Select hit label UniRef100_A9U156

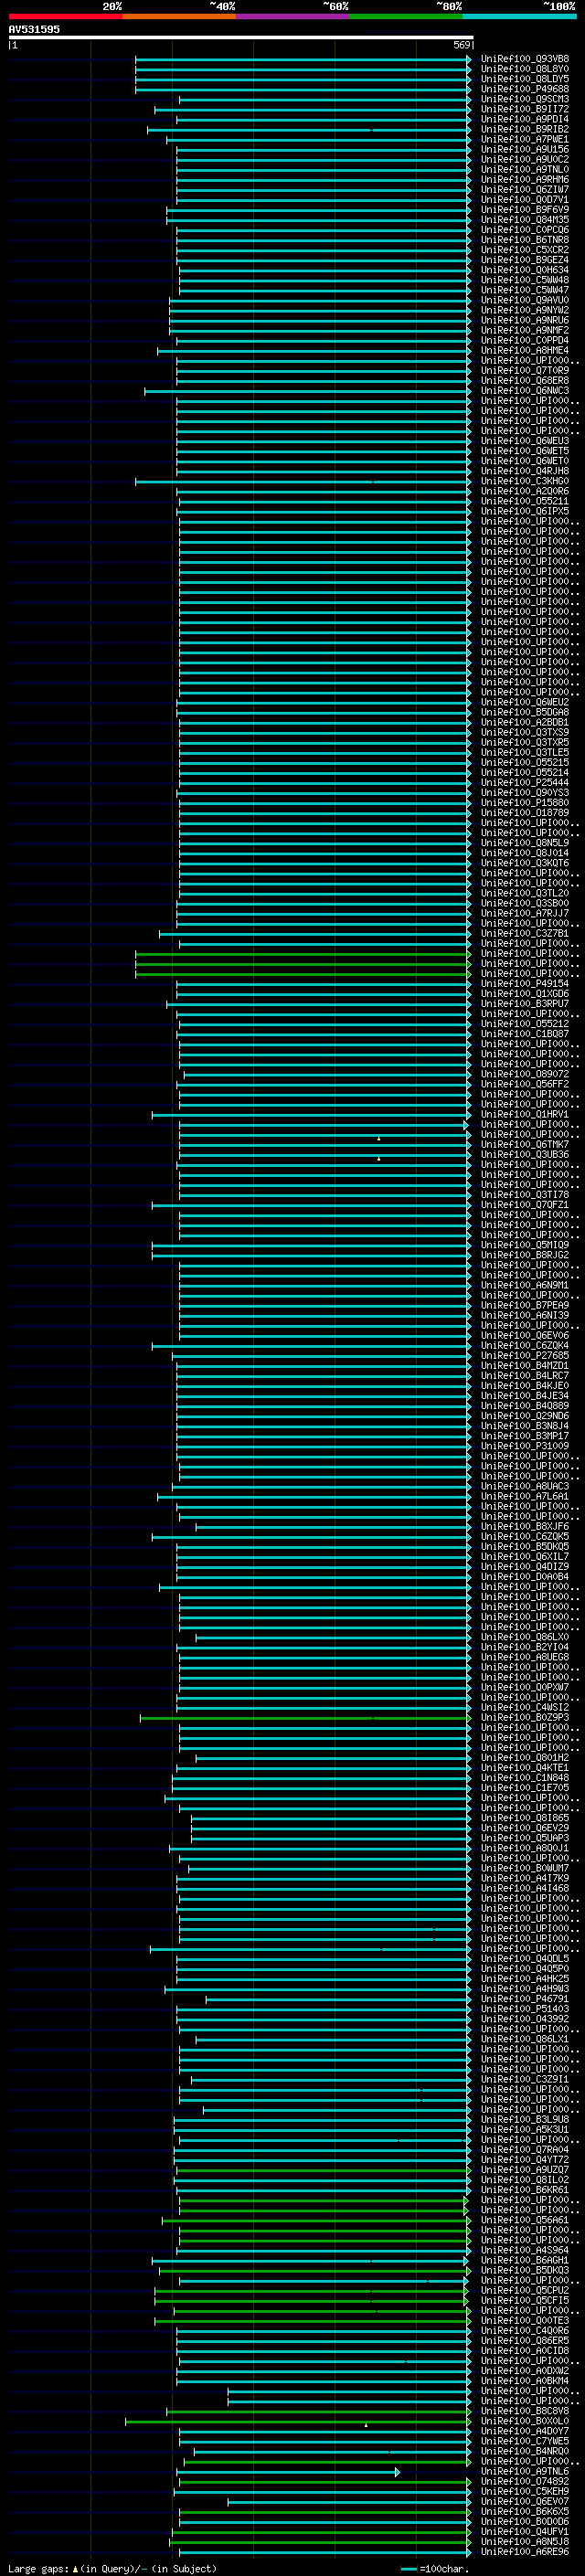click(524, 149)
